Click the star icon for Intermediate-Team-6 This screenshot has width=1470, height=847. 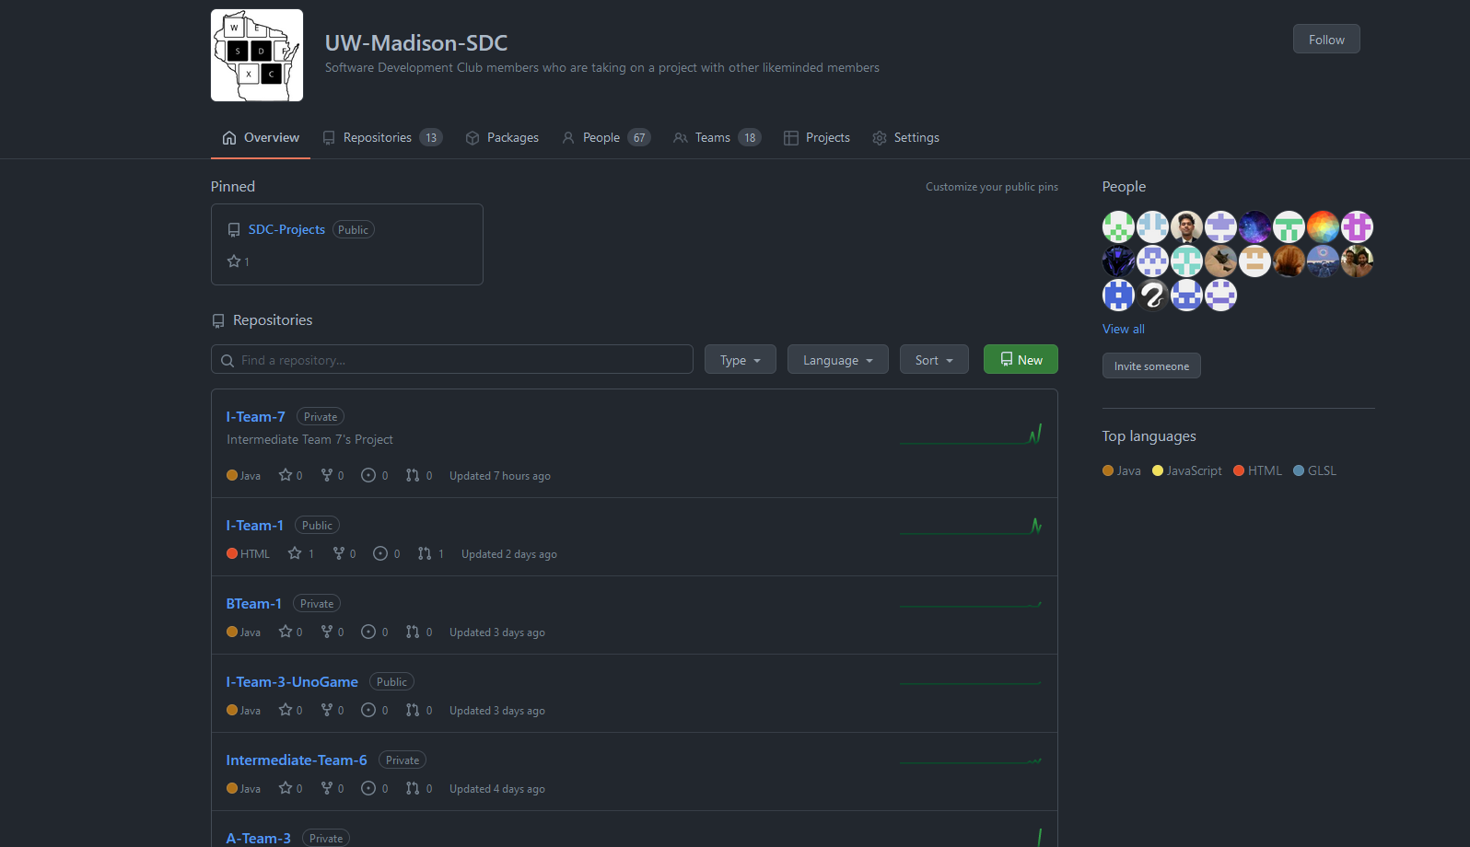(286, 788)
